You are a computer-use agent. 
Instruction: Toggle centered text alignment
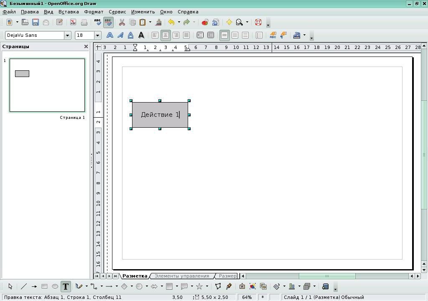click(x=166, y=35)
